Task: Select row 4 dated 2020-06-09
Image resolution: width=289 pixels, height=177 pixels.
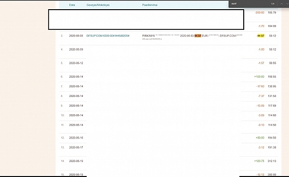Action: click(x=169, y=50)
